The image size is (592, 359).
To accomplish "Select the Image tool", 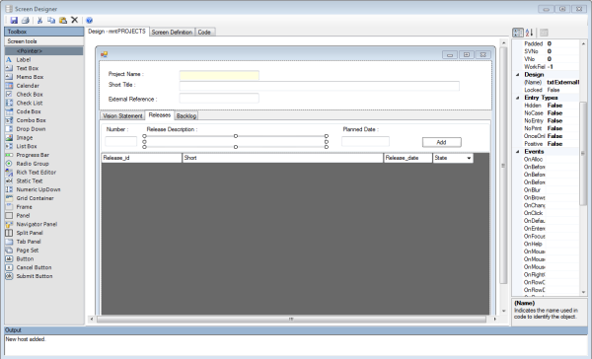I will 44,138.
